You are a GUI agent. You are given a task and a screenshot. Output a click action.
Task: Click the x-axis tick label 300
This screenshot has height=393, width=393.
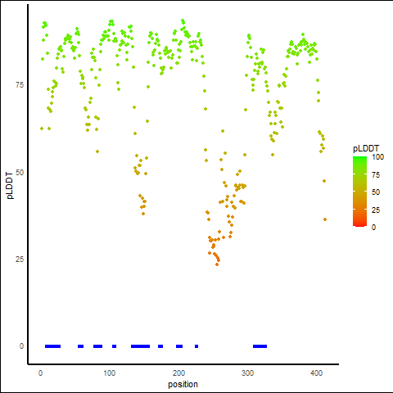[247, 373]
